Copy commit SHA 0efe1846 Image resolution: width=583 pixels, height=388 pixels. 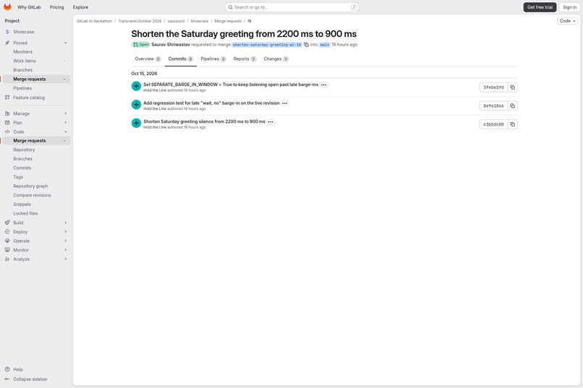click(x=512, y=105)
